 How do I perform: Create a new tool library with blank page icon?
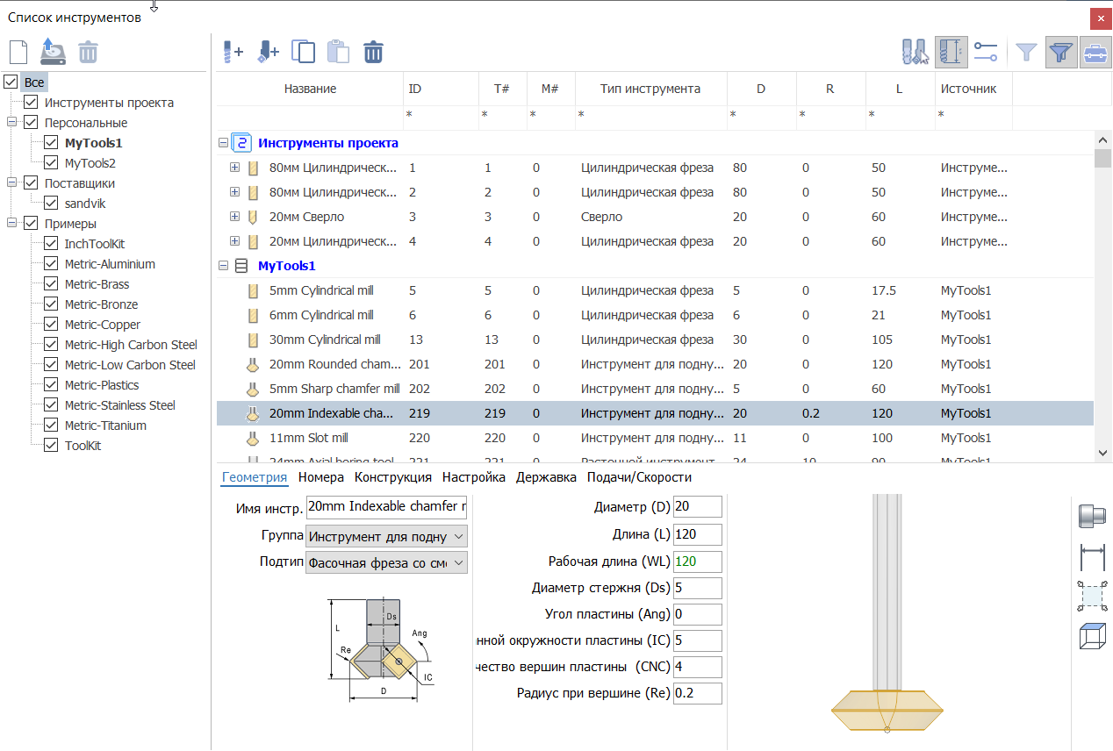pos(18,52)
